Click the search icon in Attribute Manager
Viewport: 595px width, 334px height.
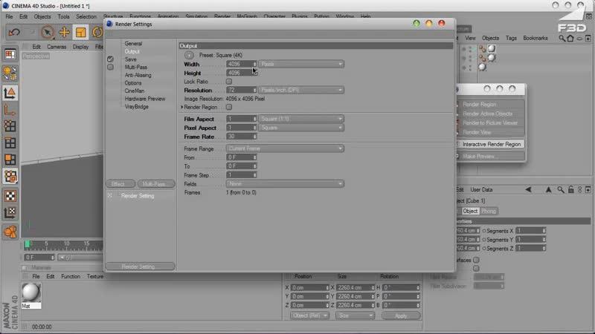pos(561,190)
